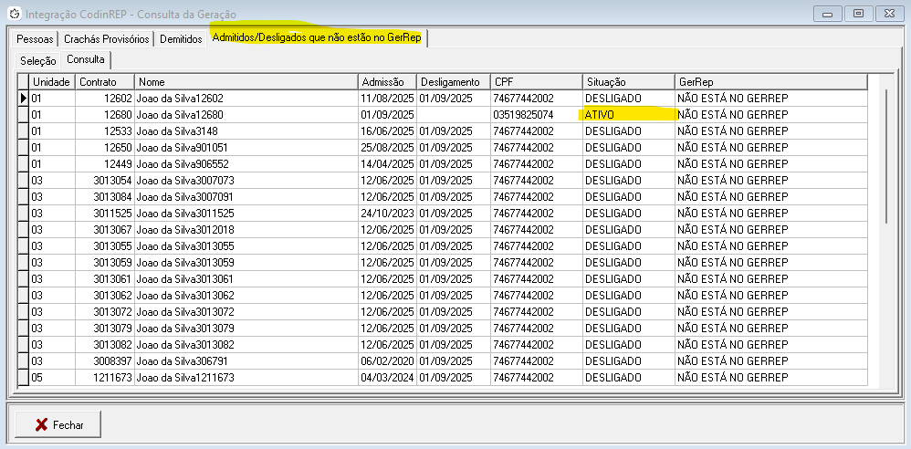Select the Consulta sub-tab
Image resolution: width=911 pixels, height=449 pixels.
85,59
